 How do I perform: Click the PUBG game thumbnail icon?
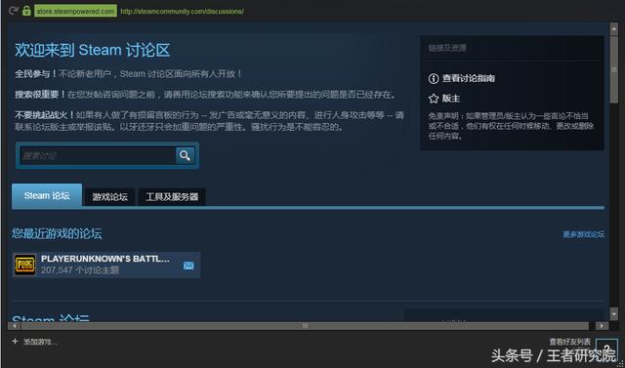pos(25,265)
